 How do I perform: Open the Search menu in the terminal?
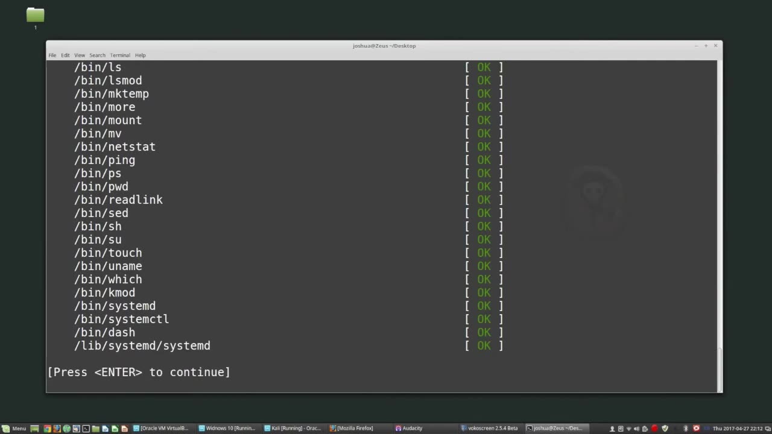97,55
